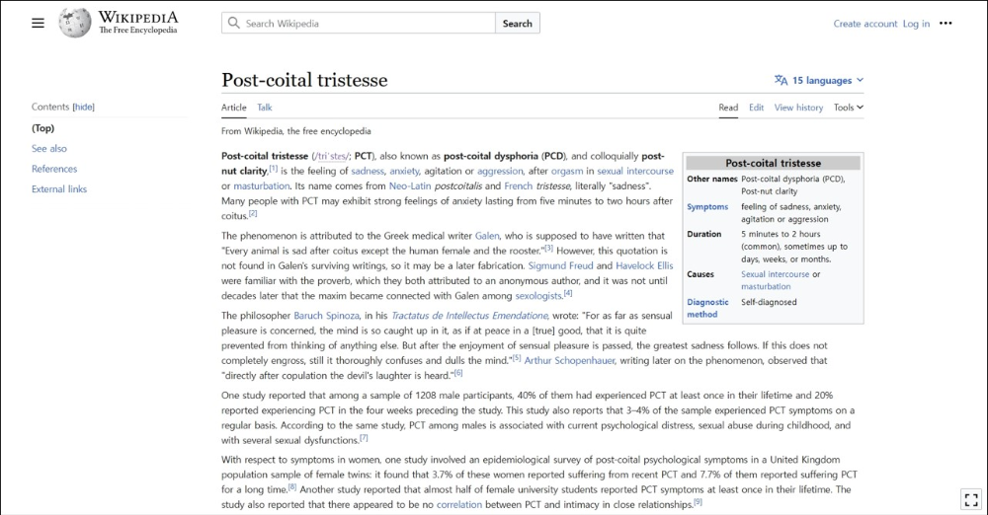988x515 pixels.
Task: Switch to the Article tab
Action: (234, 107)
